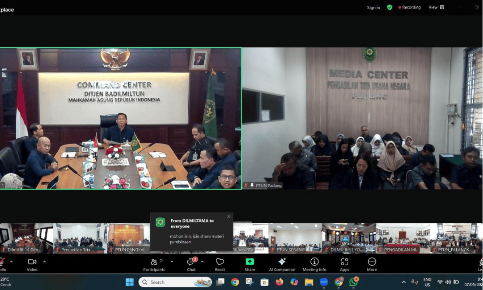
Task: Click Sign in at the top bar
Action: (x=373, y=7)
